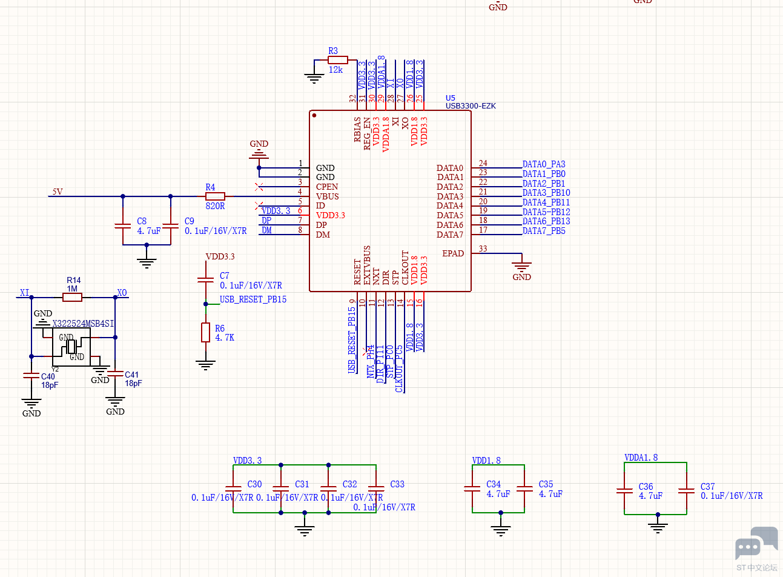This screenshot has width=783, height=577.
Task: Select the 5V power net label
Action: (x=58, y=192)
